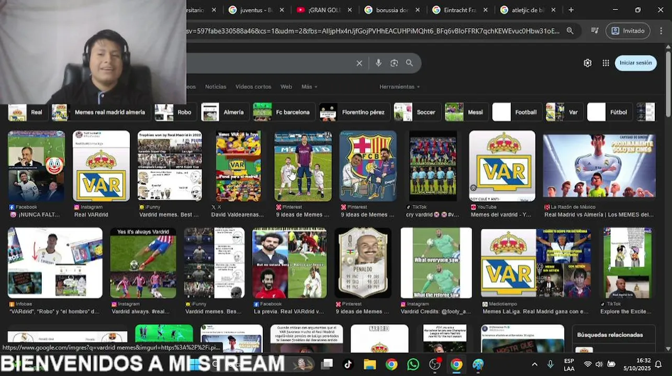Open first Chrome icon next to File Explorer
672x376 pixels.
pyautogui.click(x=391, y=364)
